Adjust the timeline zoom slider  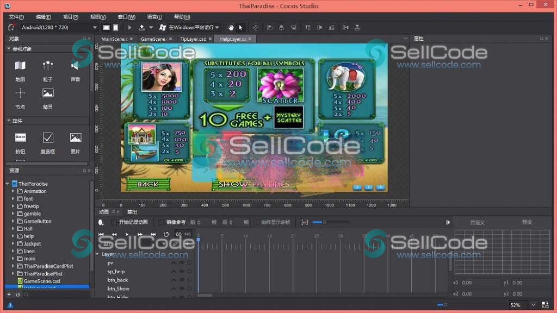coord(324,222)
